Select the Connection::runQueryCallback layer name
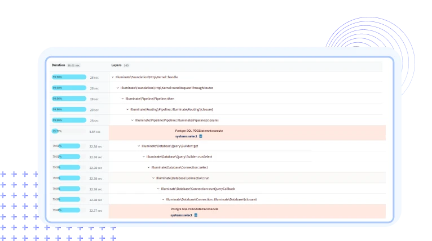The width and height of the screenshot is (432, 241). click(x=198, y=189)
